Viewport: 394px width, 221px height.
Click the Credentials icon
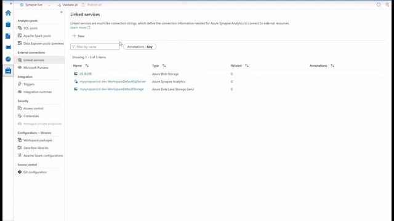click(20, 116)
